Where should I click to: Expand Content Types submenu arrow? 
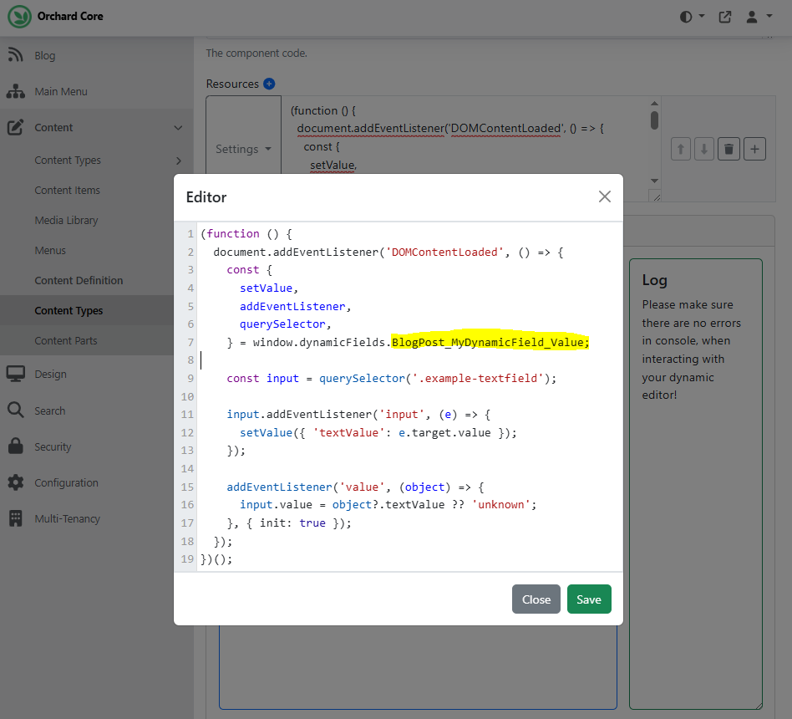[x=178, y=161]
